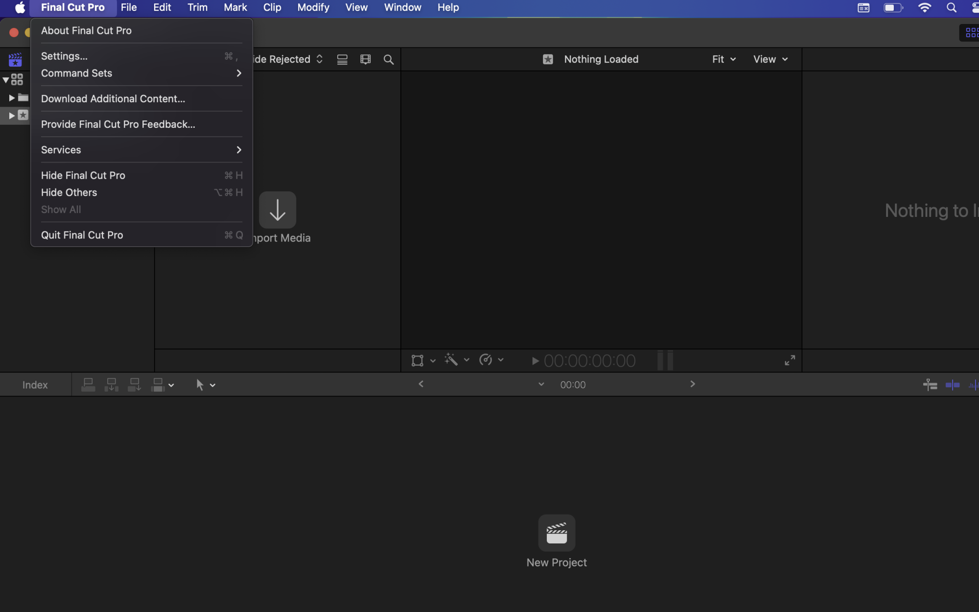Click the Import Media download arrow icon

coord(277,210)
